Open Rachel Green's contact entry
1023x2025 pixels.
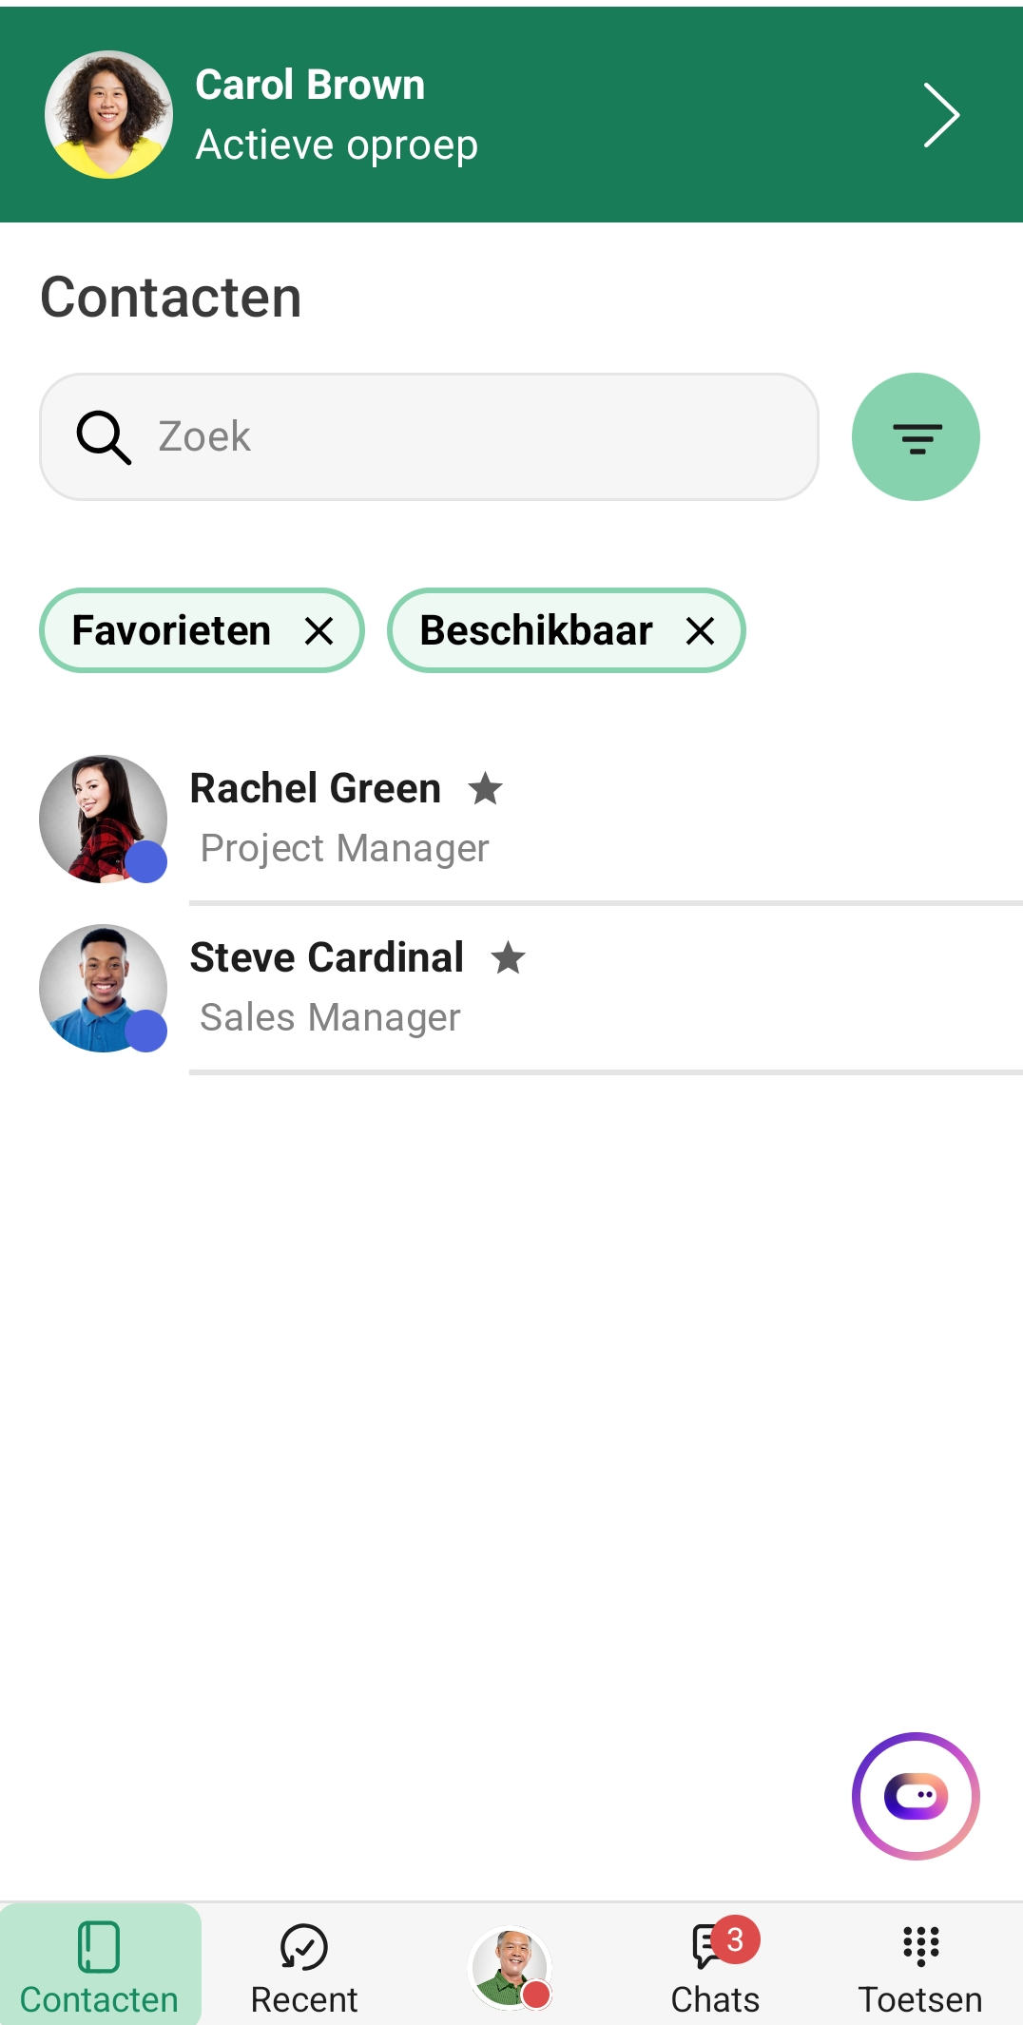[x=570, y=819]
